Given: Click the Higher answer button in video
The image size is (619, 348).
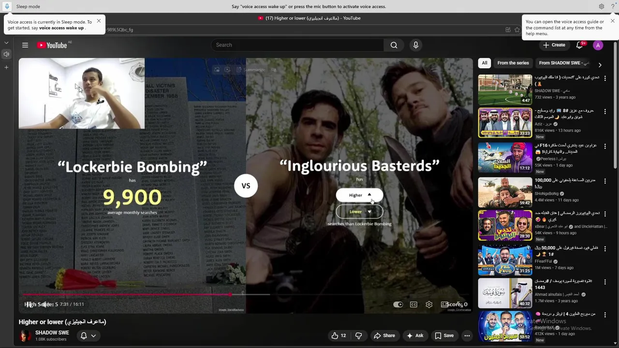Looking at the screenshot, I should tap(359, 195).
